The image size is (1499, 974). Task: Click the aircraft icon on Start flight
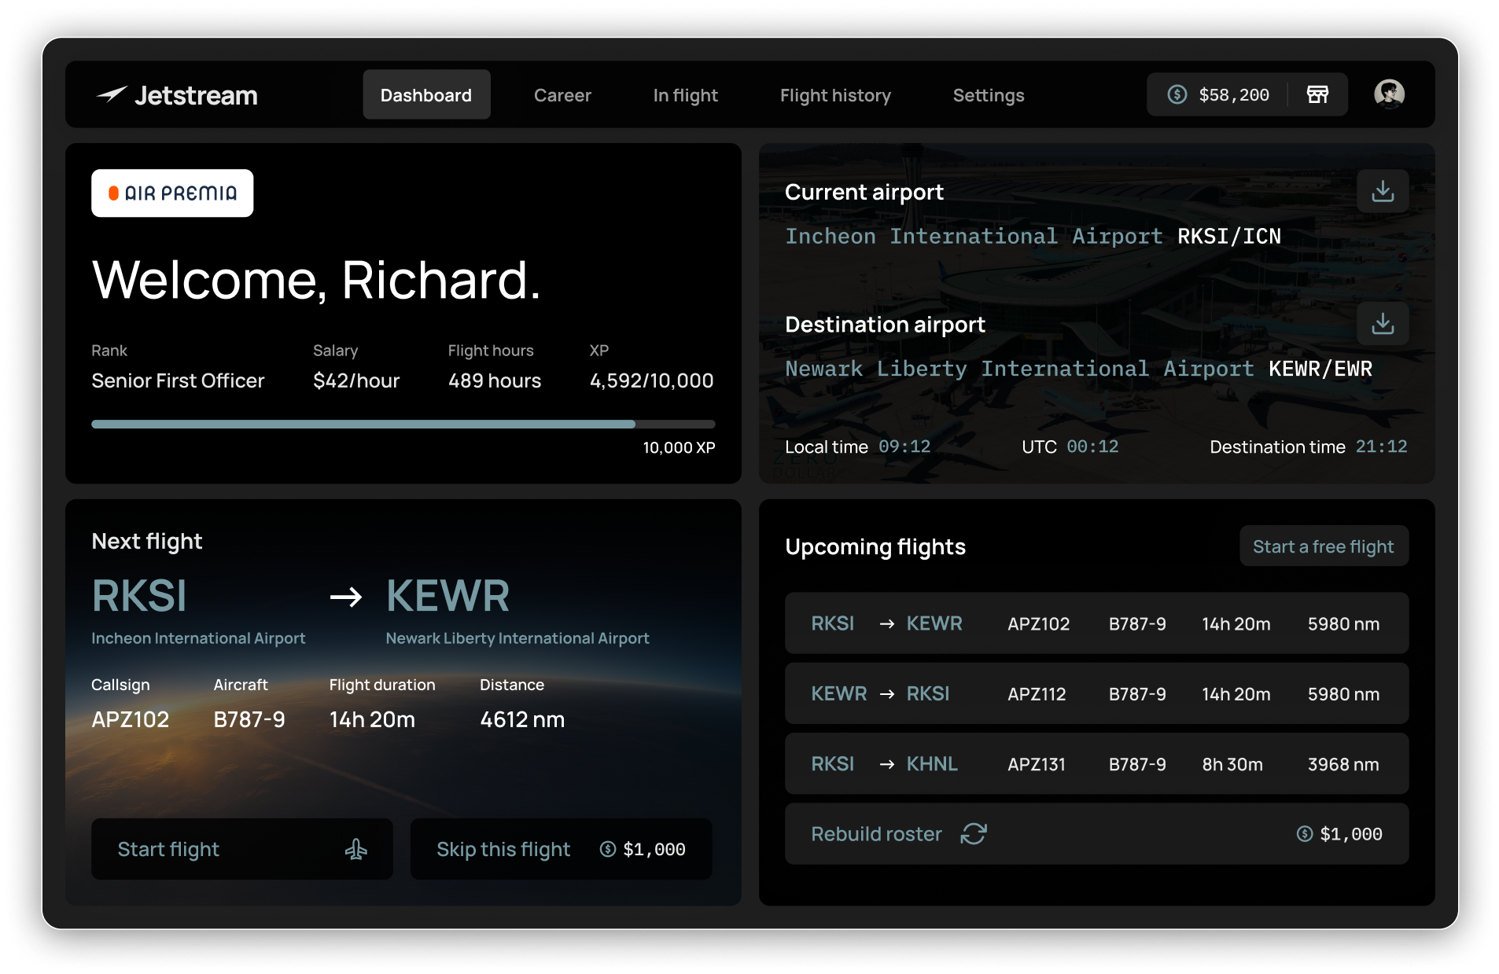[355, 849]
